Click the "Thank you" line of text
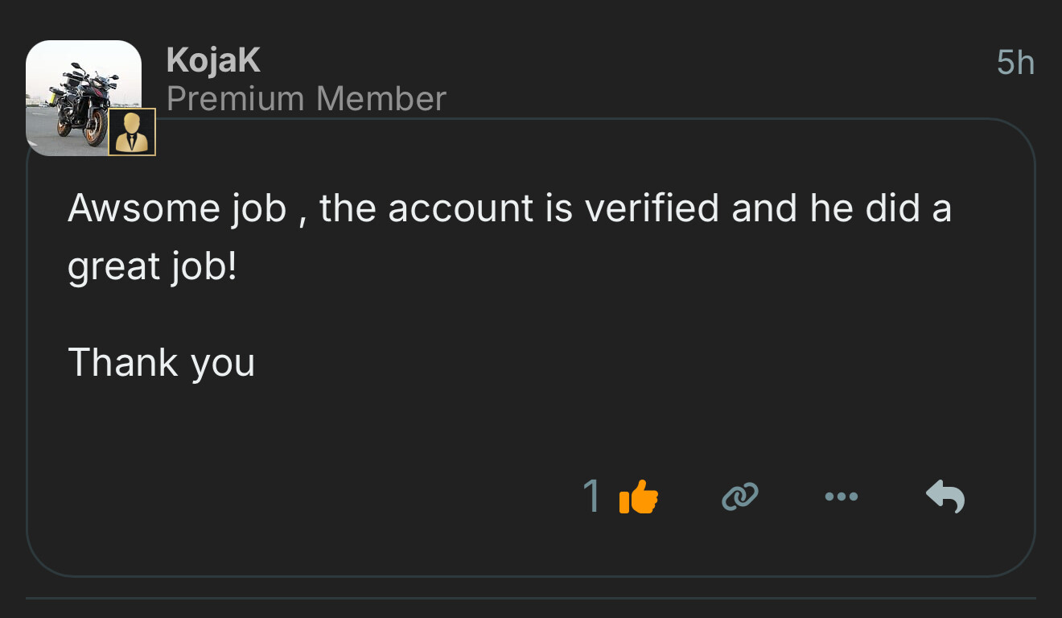Image resolution: width=1062 pixels, height=618 pixels. pos(161,362)
